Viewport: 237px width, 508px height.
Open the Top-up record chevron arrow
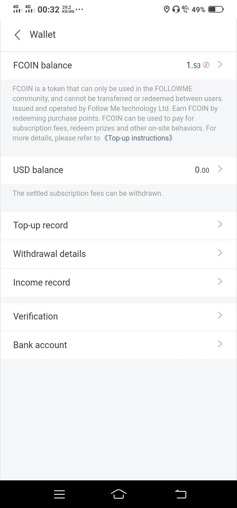pyautogui.click(x=220, y=224)
